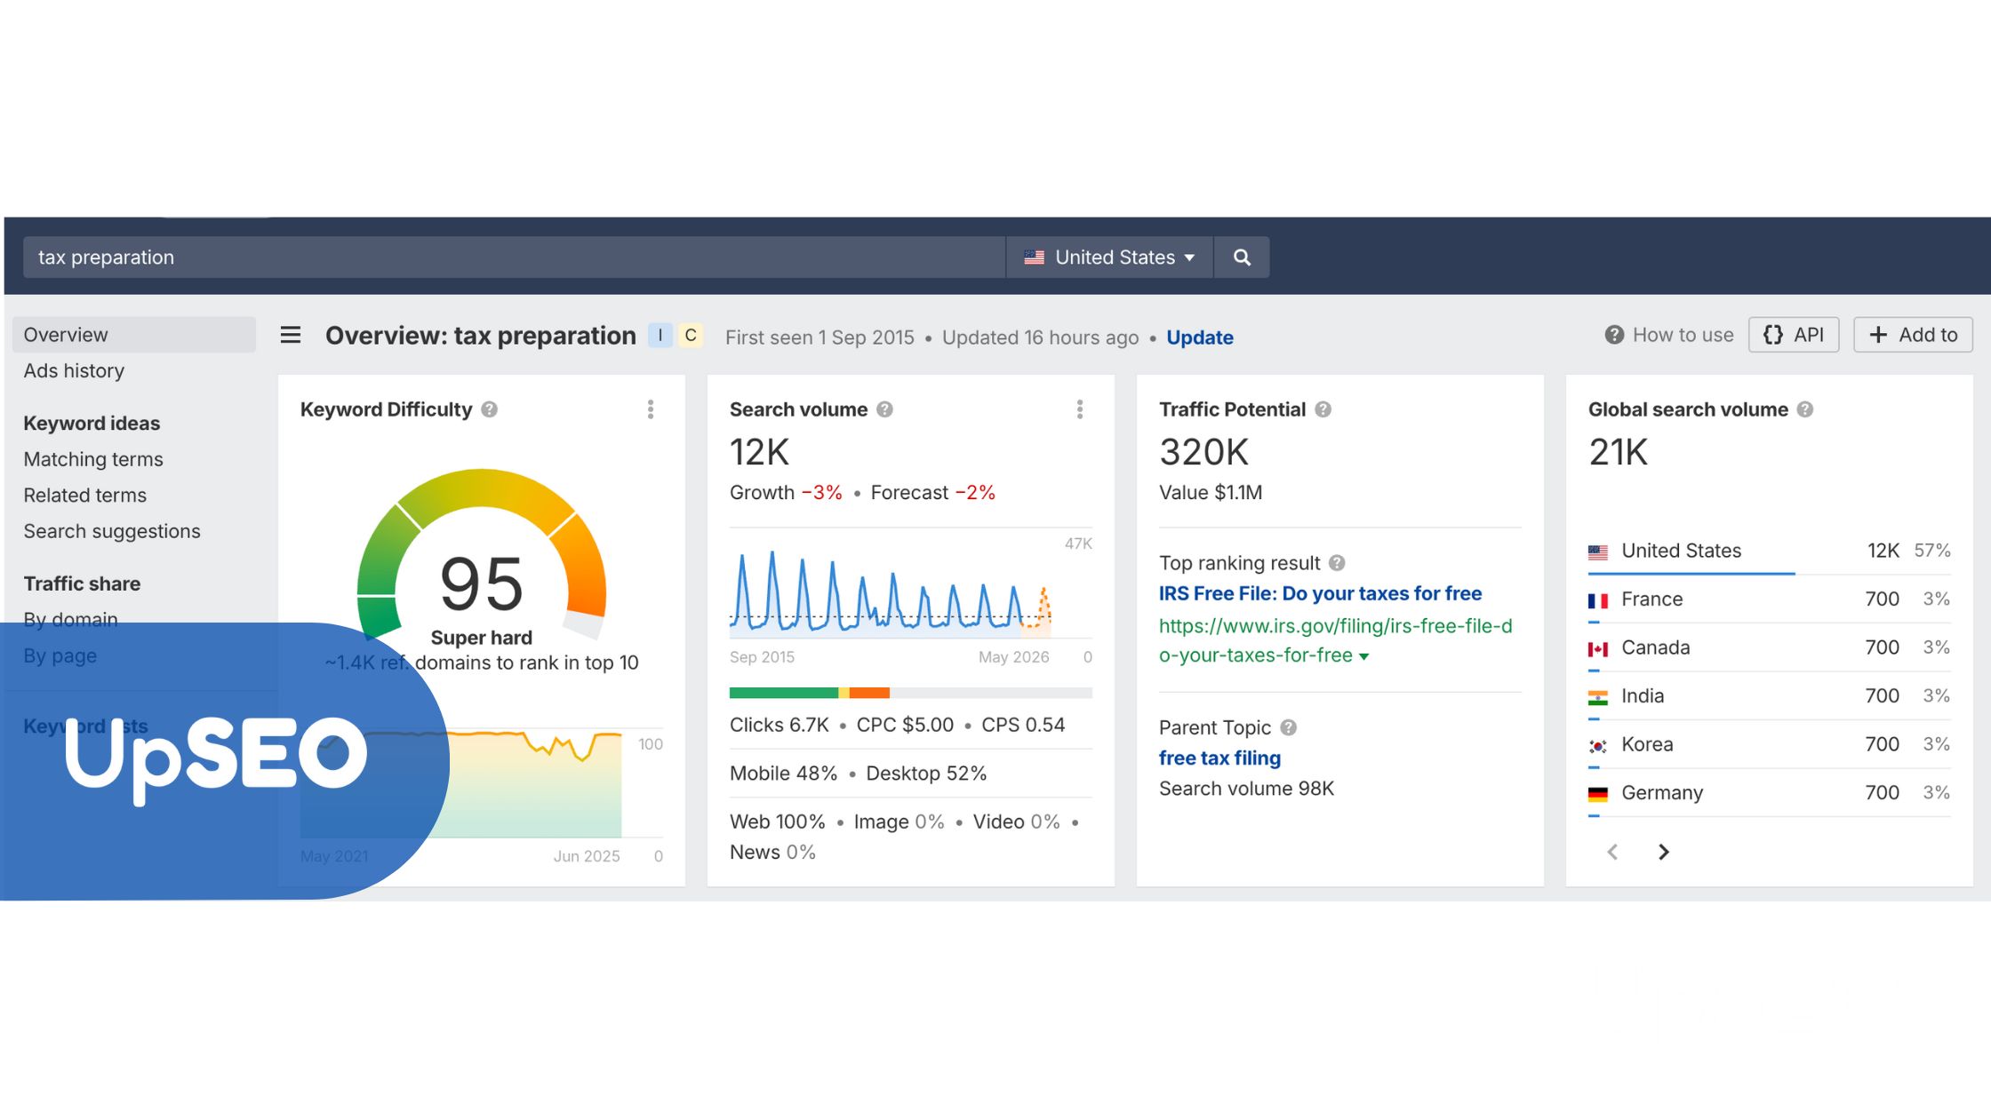Image resolution: width=1991 pixels, height=1119 pixels.
Task: Open How to use help
Action: pyautogui.click(x=1669, y=335)
